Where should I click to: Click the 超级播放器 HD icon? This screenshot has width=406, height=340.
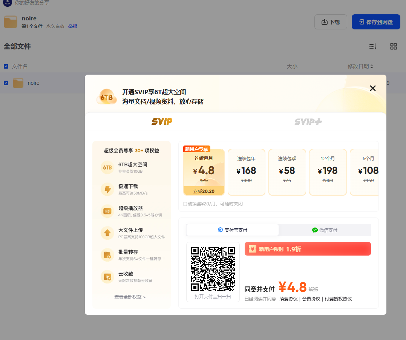(x=107, y=211)
